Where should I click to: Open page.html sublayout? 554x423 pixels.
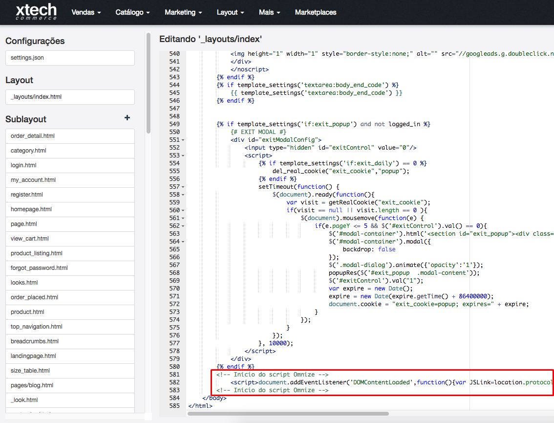70,224
